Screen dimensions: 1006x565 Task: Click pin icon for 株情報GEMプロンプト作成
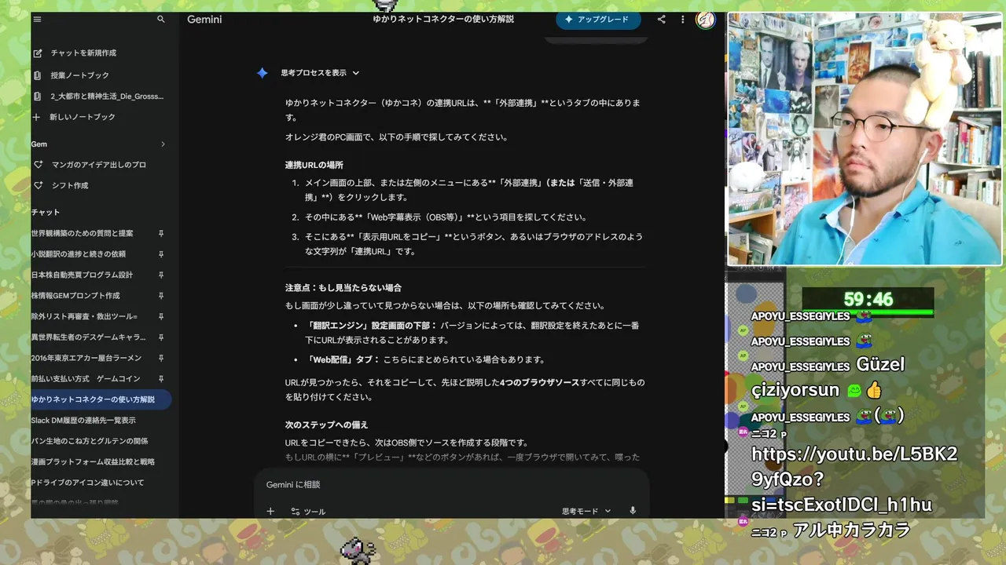click(161, 296)
